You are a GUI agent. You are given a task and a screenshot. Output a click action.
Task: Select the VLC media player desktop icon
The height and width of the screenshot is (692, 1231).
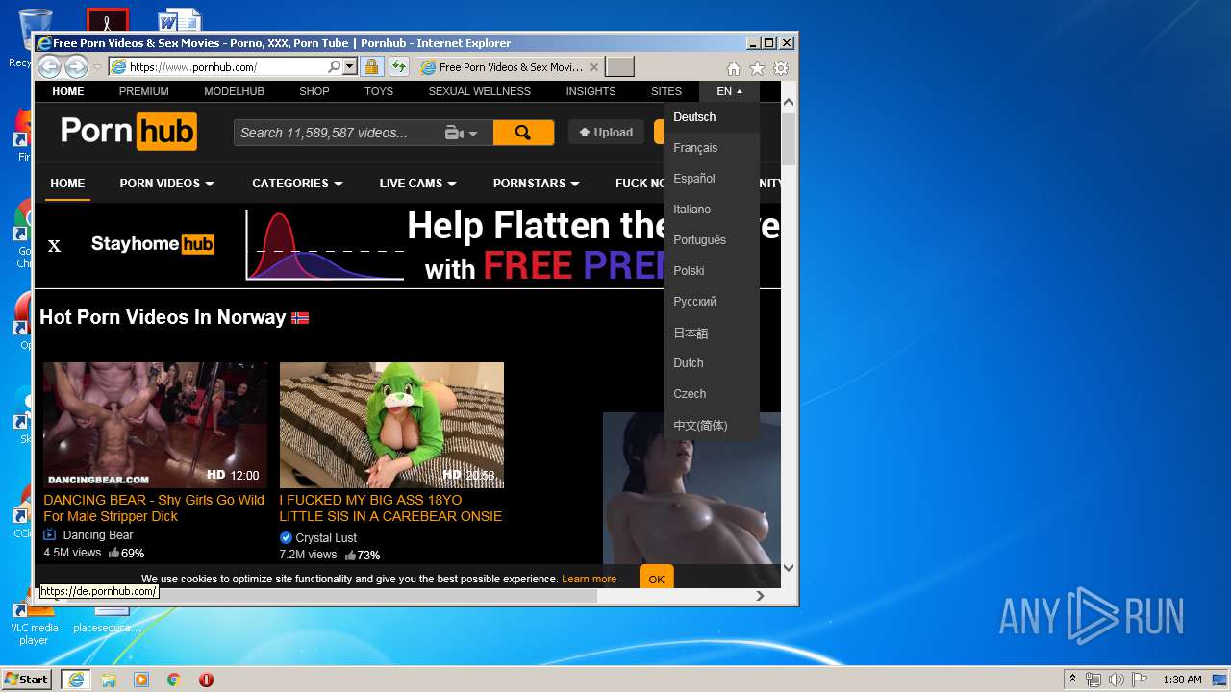34,625
